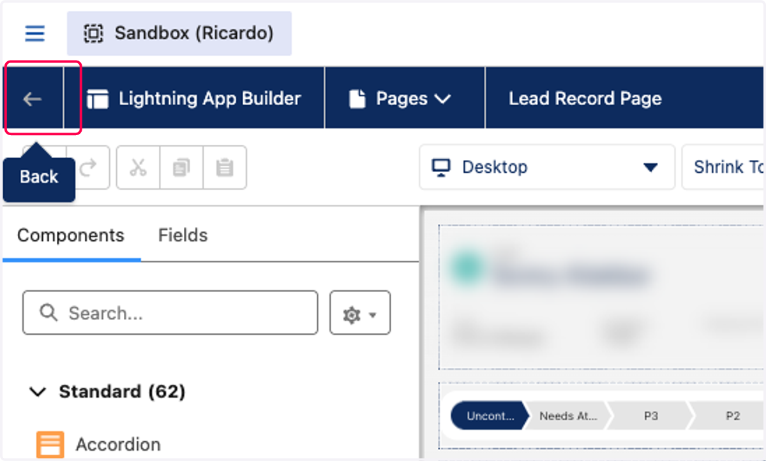
Task: Select the Needs At... path stage
Action: tap(568, 416)
